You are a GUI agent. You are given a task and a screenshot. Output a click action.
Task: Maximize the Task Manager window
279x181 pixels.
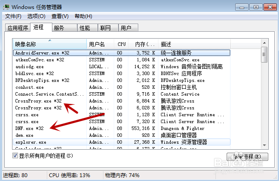256,7
